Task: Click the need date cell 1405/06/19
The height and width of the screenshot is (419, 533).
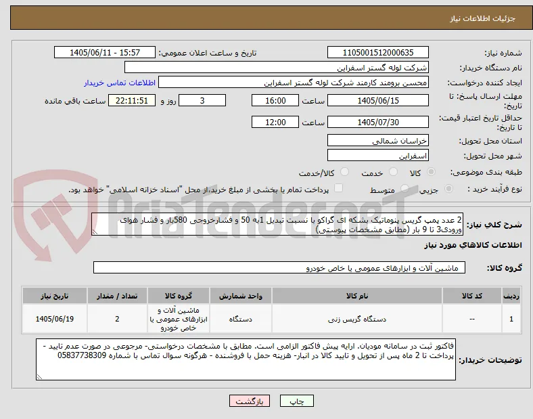Action: click(54, 319)
